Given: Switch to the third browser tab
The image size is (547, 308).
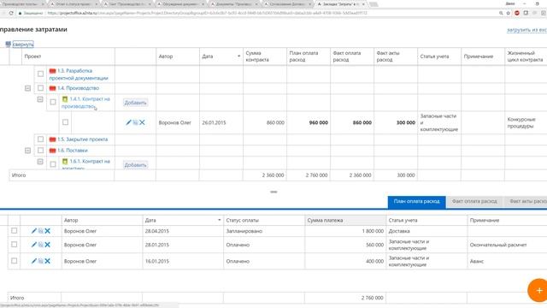Looking at the screenshot, I should pos(127,4).
